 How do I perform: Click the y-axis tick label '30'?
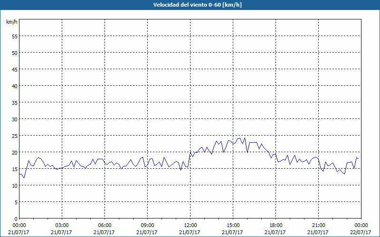tap(15, 119)
